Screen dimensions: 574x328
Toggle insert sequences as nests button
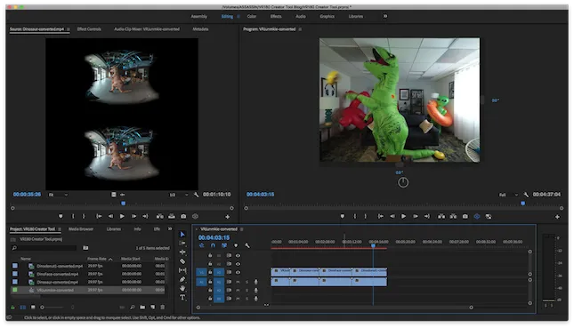pyautogui.click(x=202, y=245)
